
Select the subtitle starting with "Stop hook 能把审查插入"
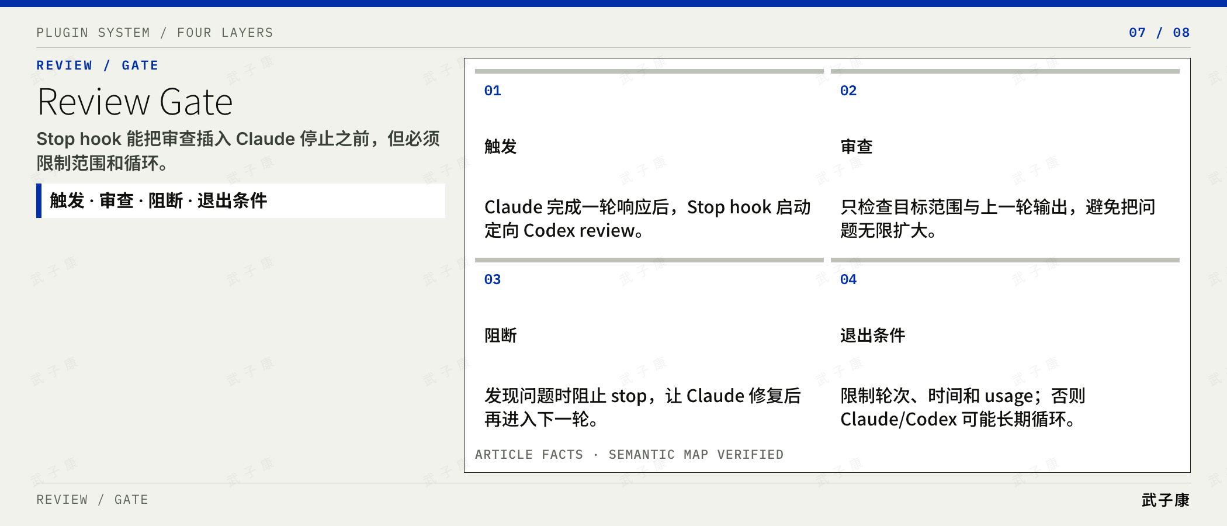tap(238, 151)
